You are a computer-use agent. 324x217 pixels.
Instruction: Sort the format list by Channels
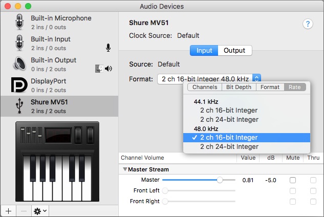coord(204,87)
